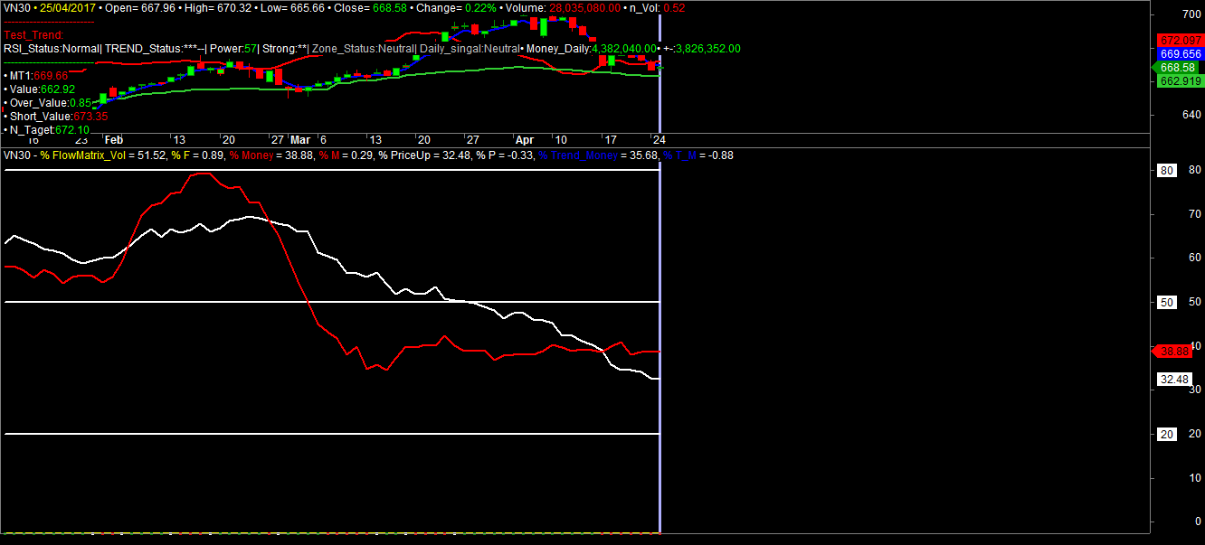The height and width of the screenshot is (545, 1205).
Task: Select the 20 level marker box
Action: (x=1167, y=435)
